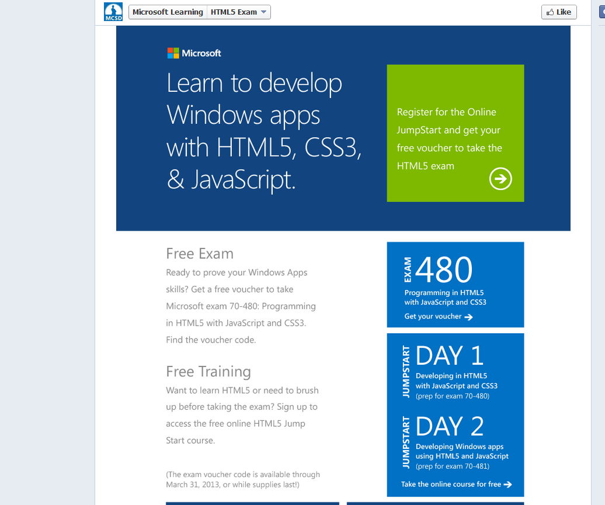Click 'Want to learn HTML5' paragraph
This screenshot has height=505, width=605.
point(242,416)
